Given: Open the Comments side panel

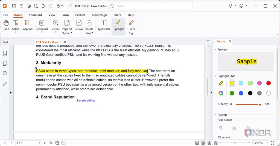Looking at the screenshot, I should click(5, 73).
